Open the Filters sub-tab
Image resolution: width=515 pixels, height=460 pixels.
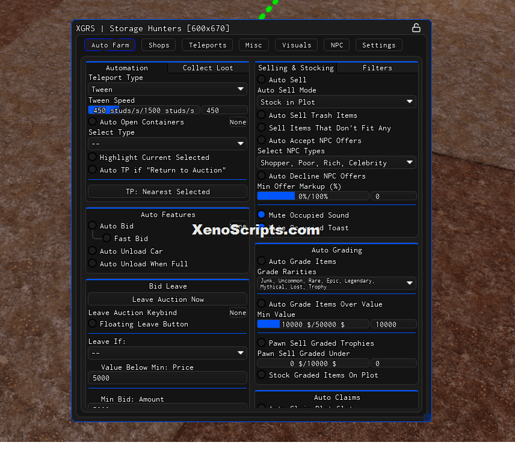click(377, 67)
